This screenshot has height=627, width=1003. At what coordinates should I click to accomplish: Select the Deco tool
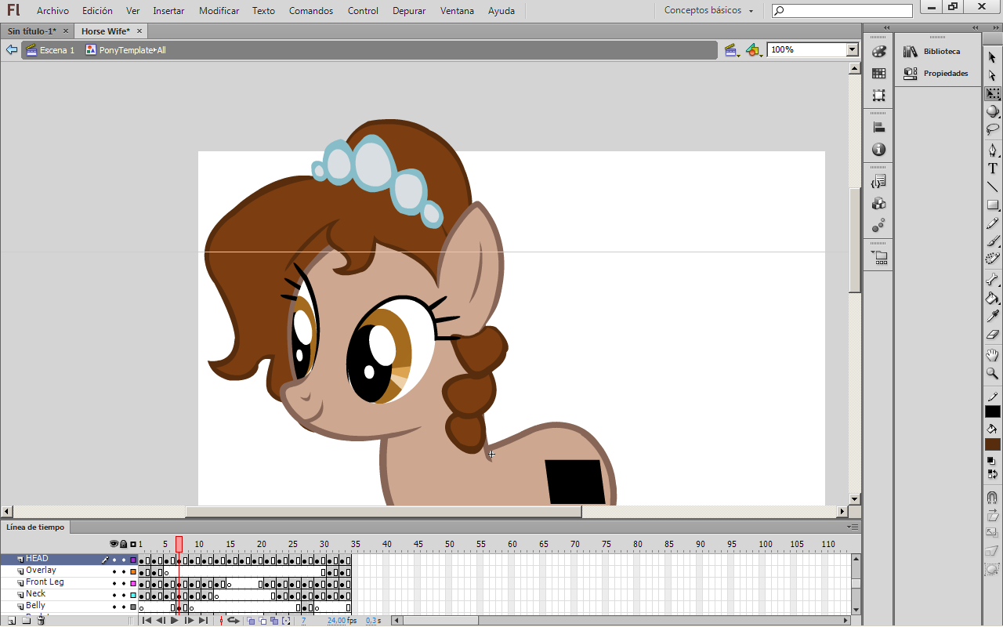click(x=992, y=259)
